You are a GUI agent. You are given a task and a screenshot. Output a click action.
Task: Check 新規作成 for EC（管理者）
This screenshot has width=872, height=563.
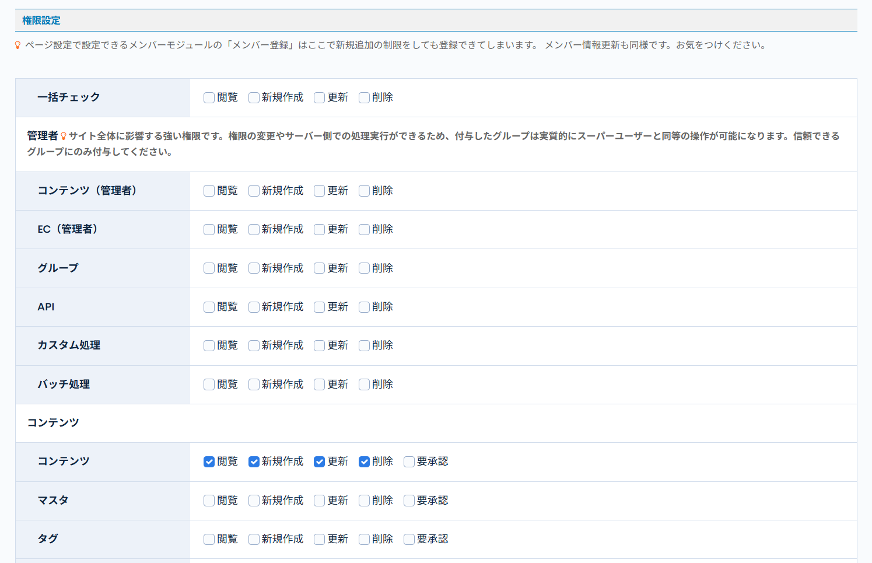coord(254,229)
